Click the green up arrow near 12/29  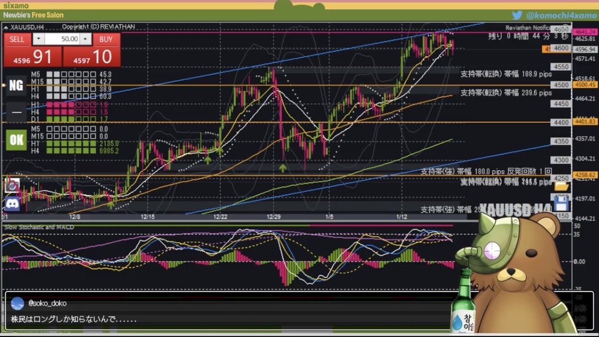point(283,167)
